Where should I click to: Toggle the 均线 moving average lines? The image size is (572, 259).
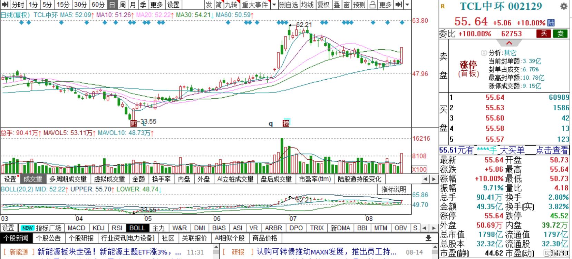pyautogui.click(x=307, y=4)
